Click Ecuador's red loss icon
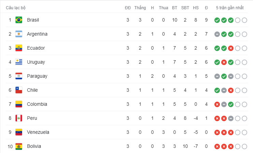This screenshot has height=153, width=253. (x=231, y=48)
